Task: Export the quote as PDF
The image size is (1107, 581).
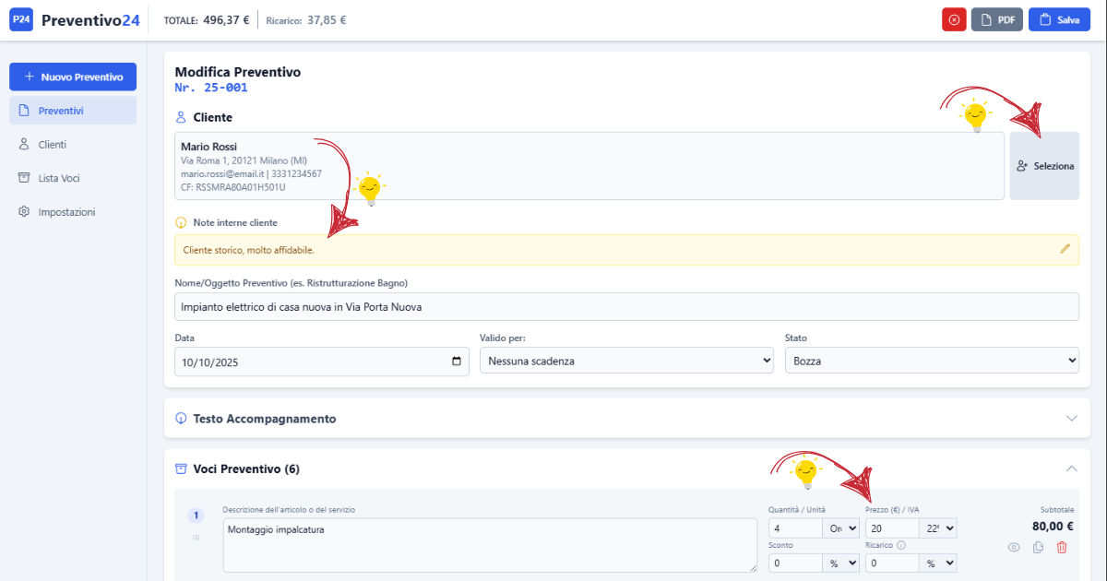Action: [996, 19]
